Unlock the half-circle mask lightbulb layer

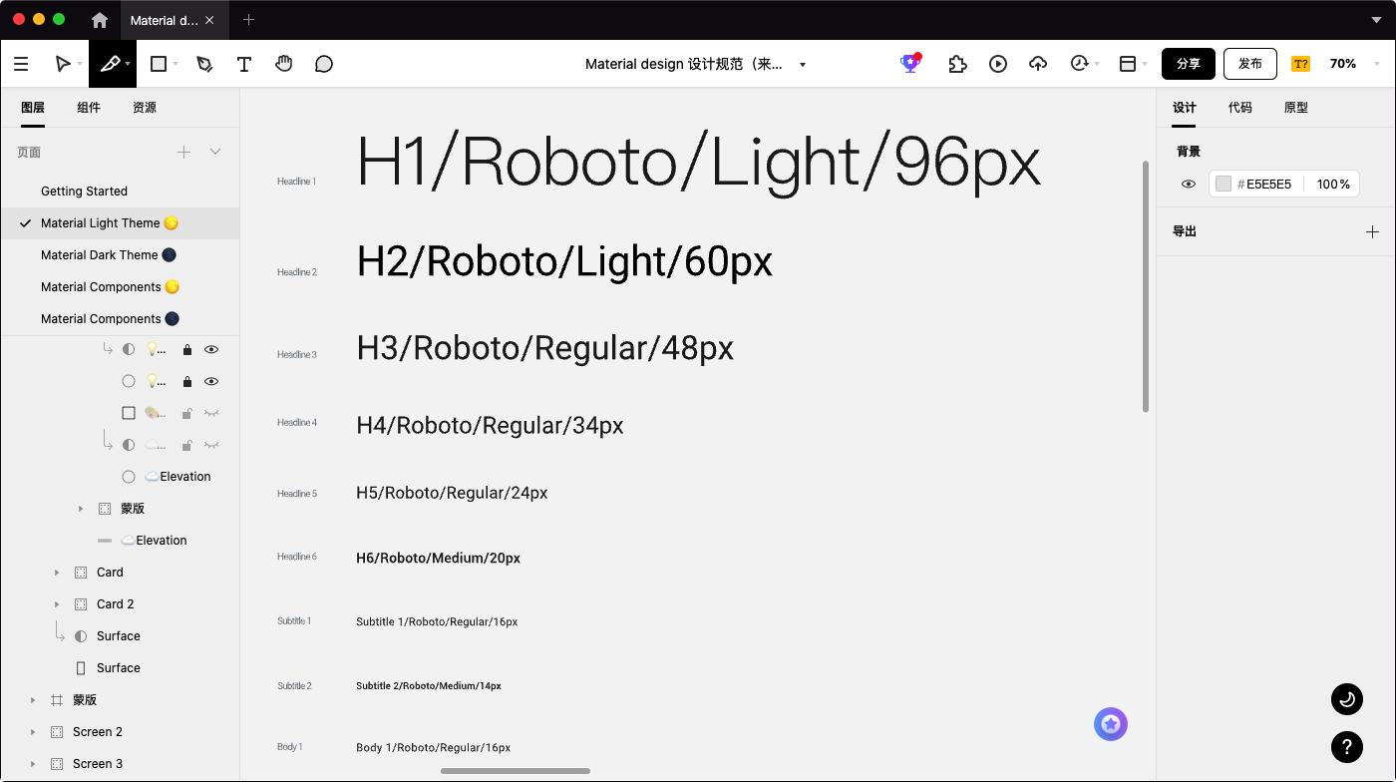(x=186, y=349)
